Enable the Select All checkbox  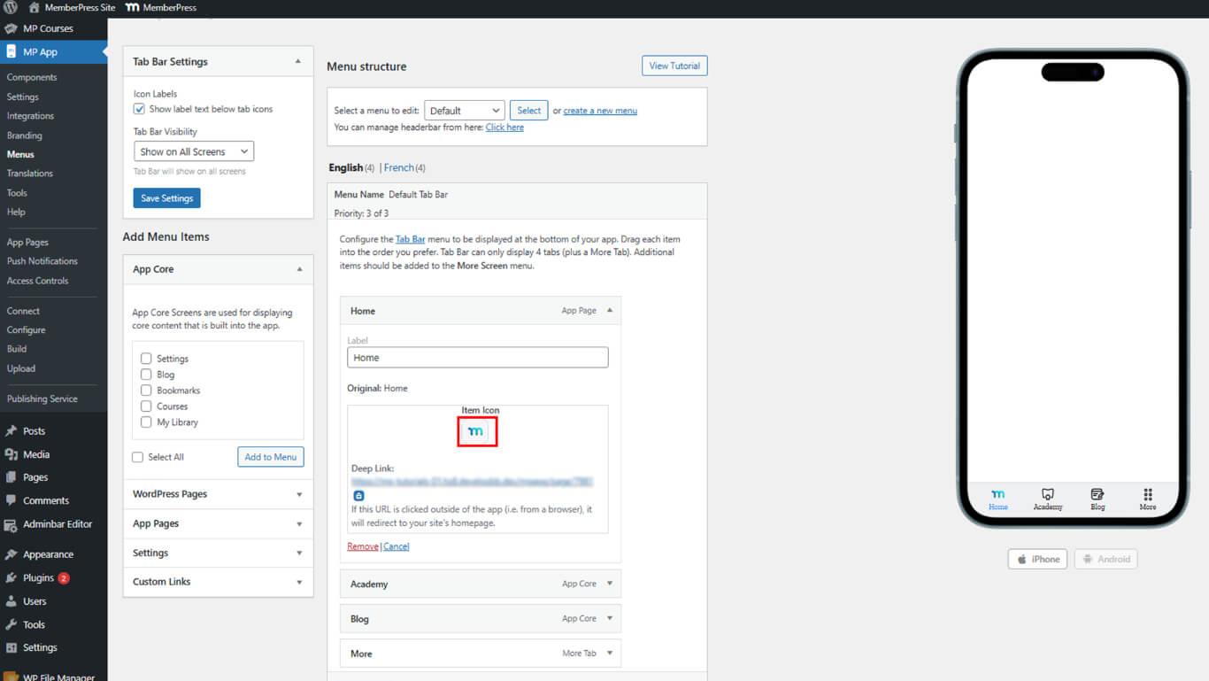coord(137,457)
